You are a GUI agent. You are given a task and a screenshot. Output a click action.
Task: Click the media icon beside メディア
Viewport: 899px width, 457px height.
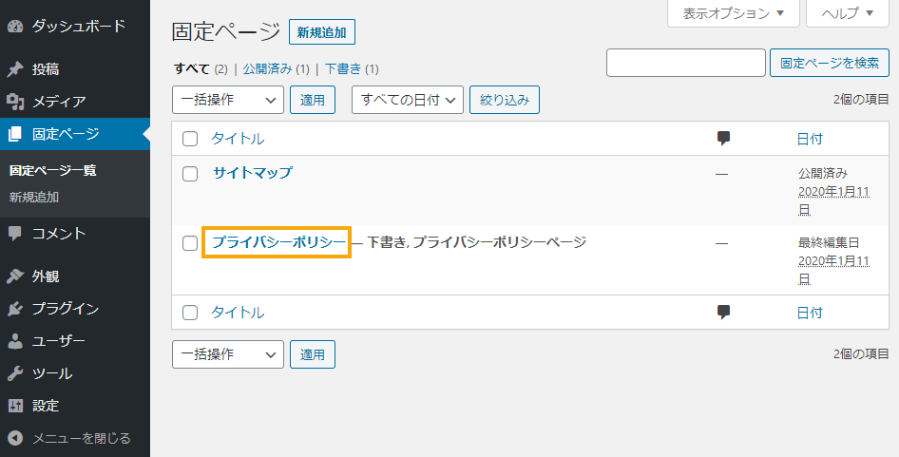point(15,102)
